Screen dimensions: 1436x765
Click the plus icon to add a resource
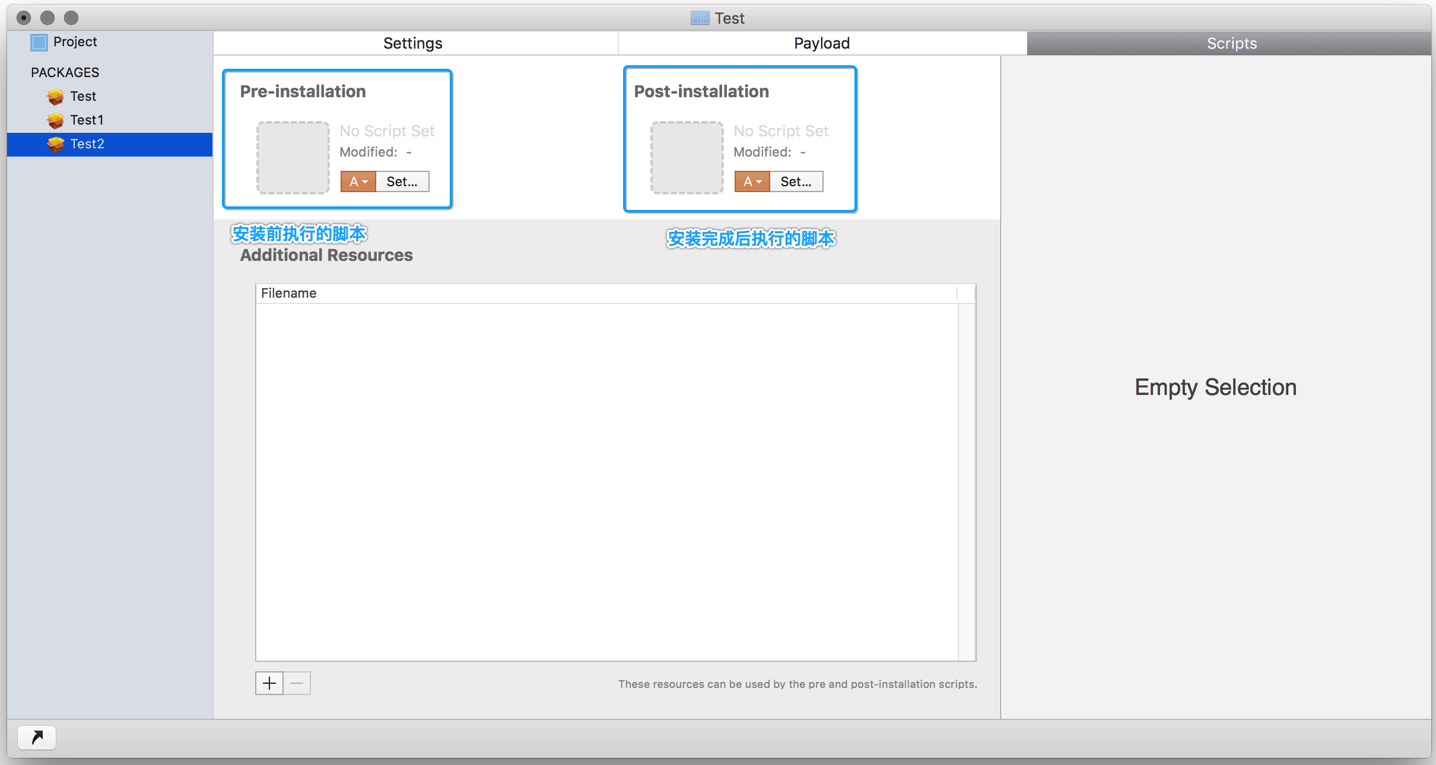269,683
